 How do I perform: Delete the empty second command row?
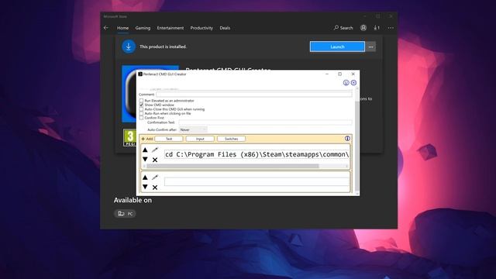(x=155, y=188)
